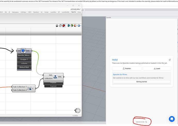This screenshot has width=178, height=126.
Task: Click the blue Speckle model URL component icon
Action: 23,51
